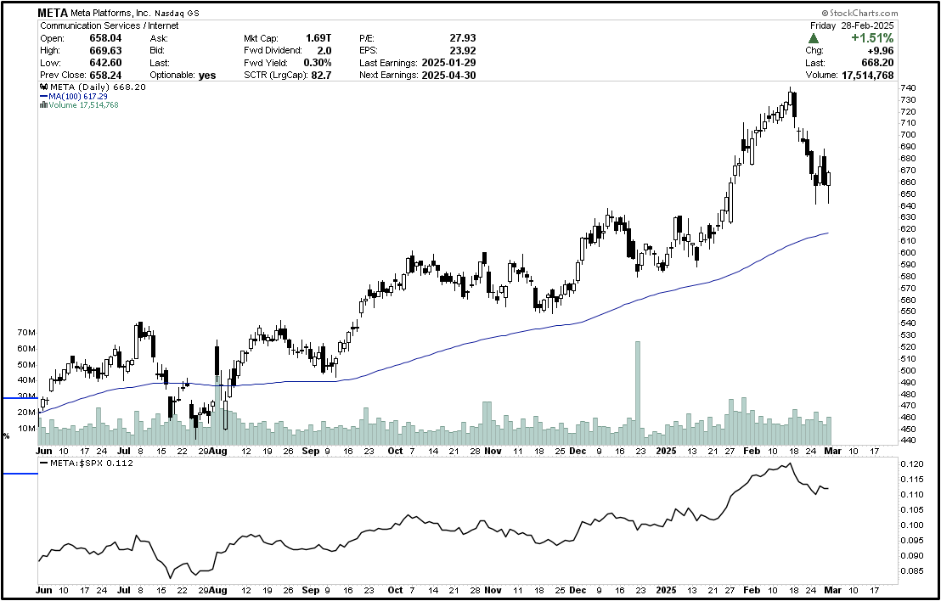This screenshot has height=601, width=941.
Task: Click the Fwd Yield value 0.30%
Action: point(317,63)
